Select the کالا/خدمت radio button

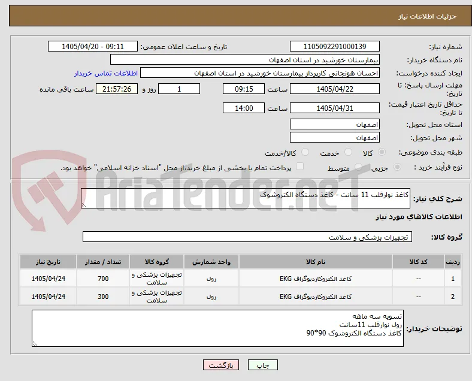305,152
